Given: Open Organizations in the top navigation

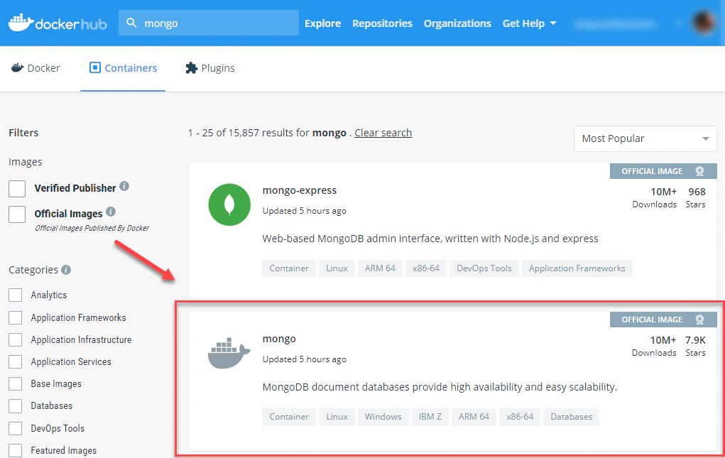Looking at the screenshot, I should pos(457,23).
